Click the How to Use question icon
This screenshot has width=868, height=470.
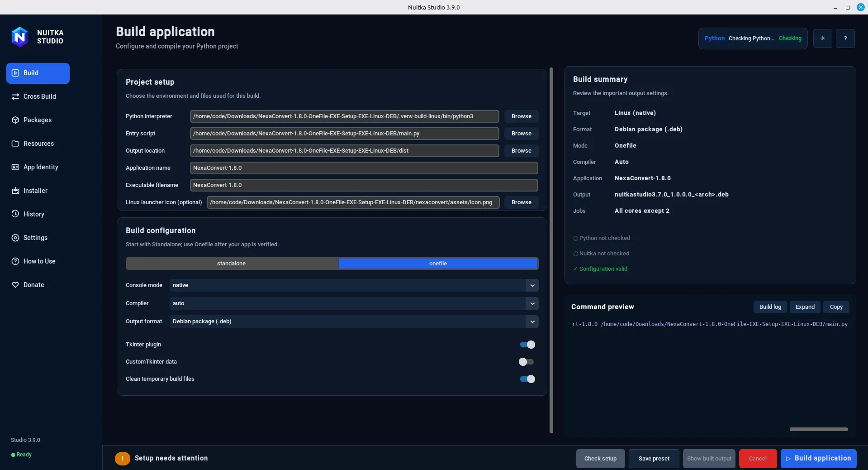pos(15,261)
